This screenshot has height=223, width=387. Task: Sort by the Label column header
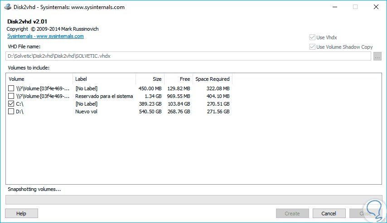click(104, 79)
